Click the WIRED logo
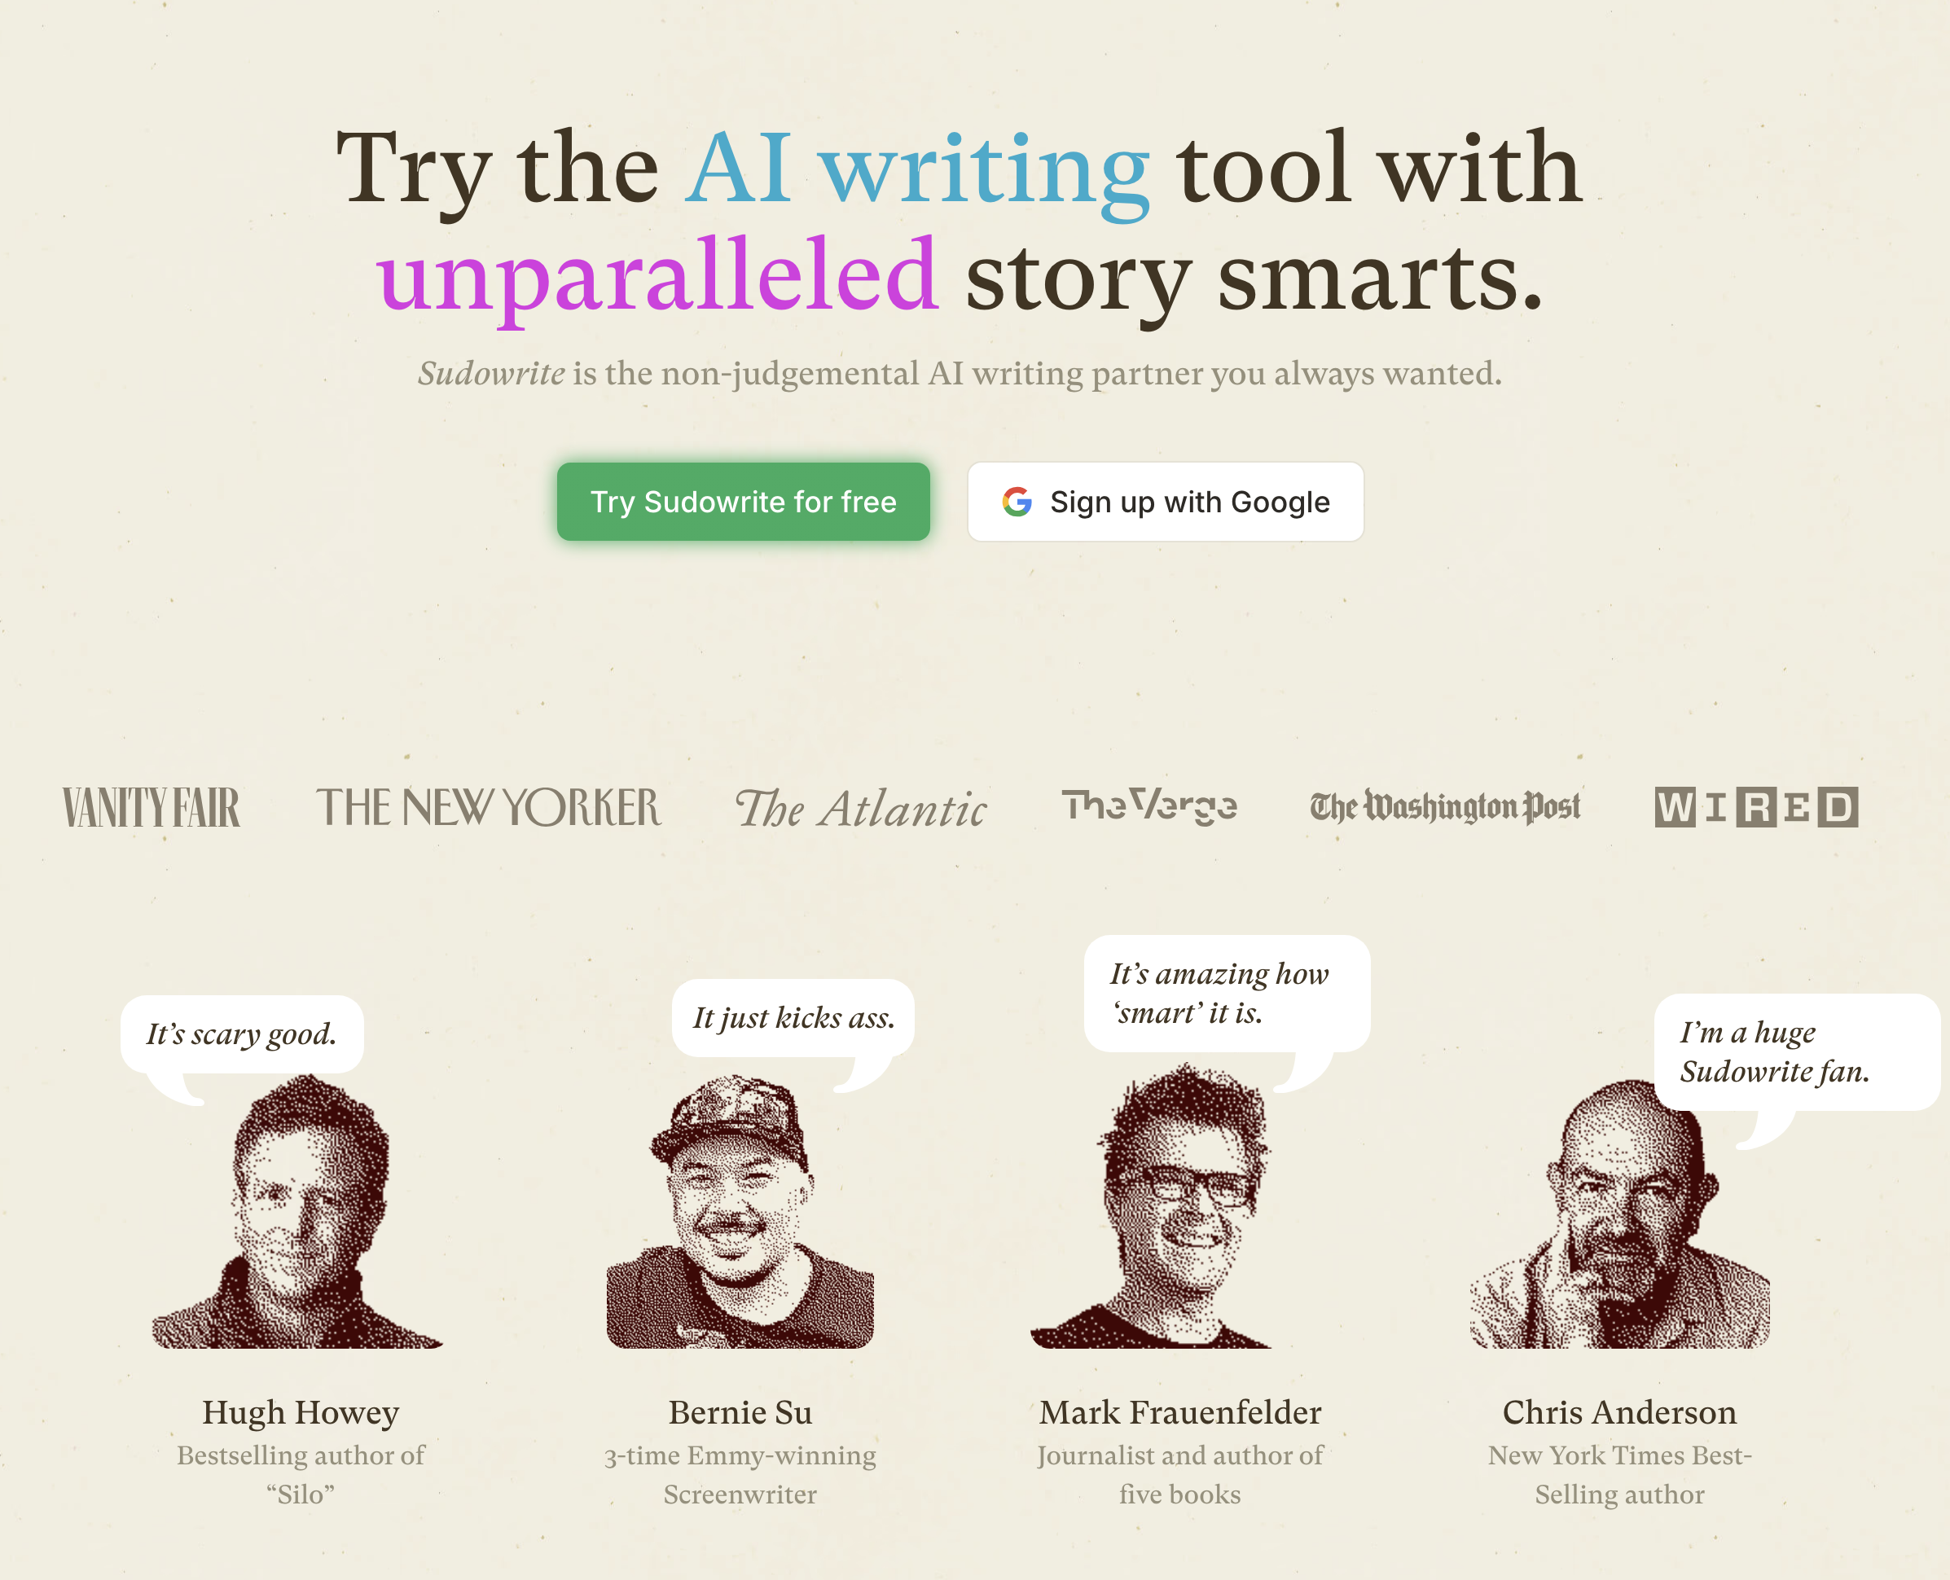 pyautogui.click(x=1756, y=807)
